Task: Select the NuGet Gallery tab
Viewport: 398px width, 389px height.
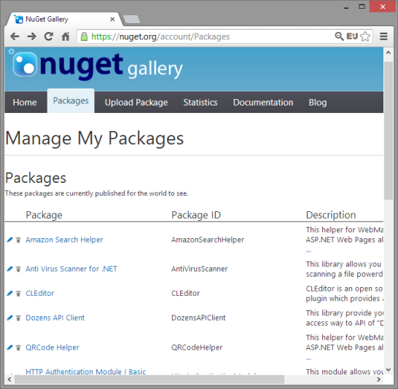Action: click(x=63, y=19)
